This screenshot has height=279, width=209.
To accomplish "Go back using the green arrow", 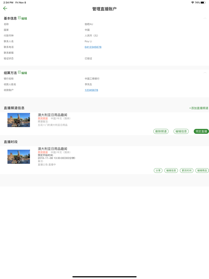I will pyautogui.click(x=5, y=8).
